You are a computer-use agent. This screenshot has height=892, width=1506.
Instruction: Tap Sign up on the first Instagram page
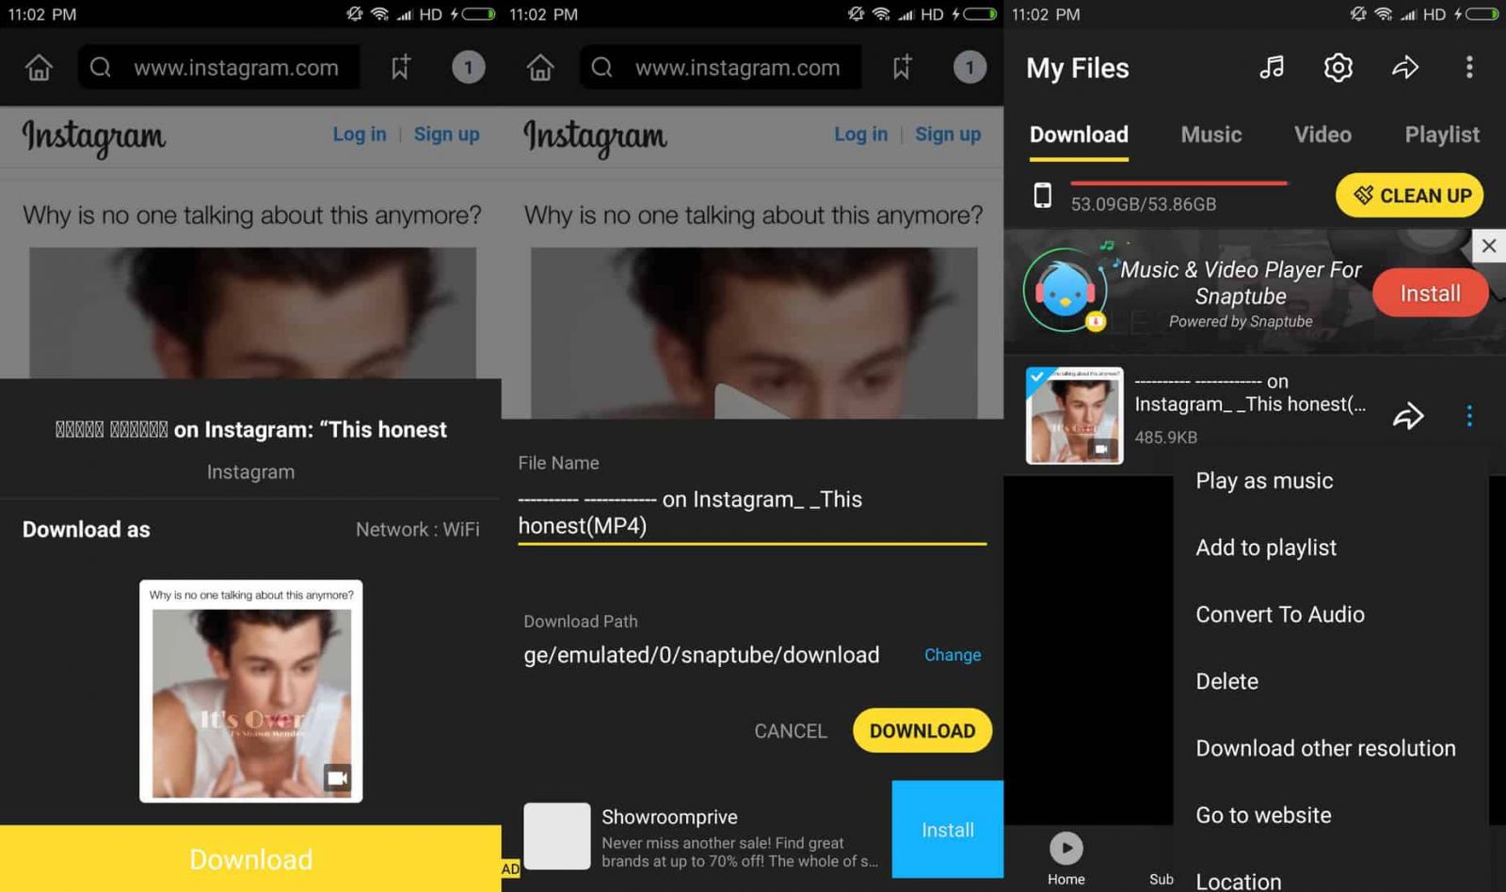pyautogui.click(x=446, y=135)
